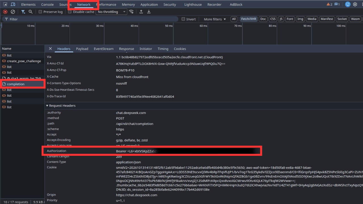Click the X-Ds-Trace-Id value
The image size is (363, 204).
pyautogui.click(x=145, y=97)
